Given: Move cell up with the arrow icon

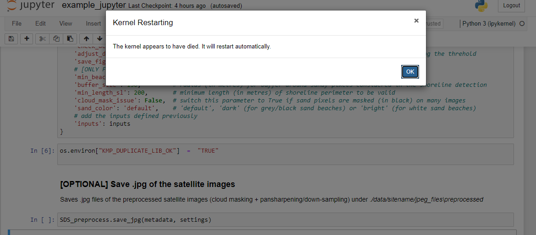Looking at the screenshot, I should tap(87, 38).
